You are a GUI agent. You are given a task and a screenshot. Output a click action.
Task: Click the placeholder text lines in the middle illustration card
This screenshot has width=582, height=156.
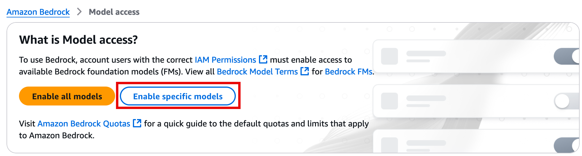click(426, 101)
